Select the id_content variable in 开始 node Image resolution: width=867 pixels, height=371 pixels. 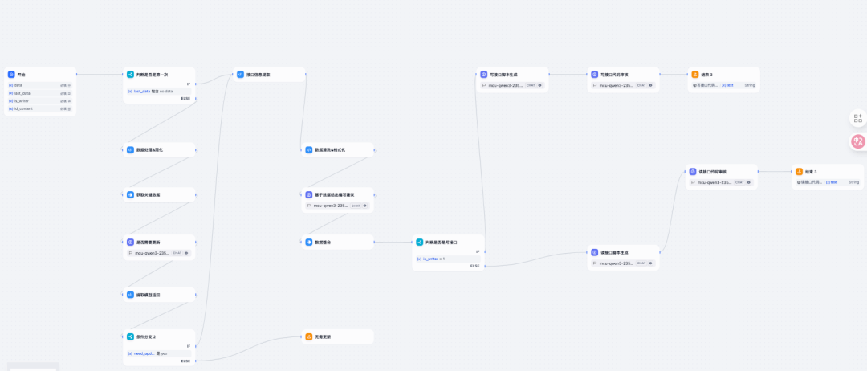point(40,108)
